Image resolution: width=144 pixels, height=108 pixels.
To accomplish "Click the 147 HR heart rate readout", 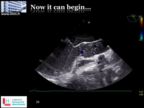I will pyautogui.click(x=141, y=93).
